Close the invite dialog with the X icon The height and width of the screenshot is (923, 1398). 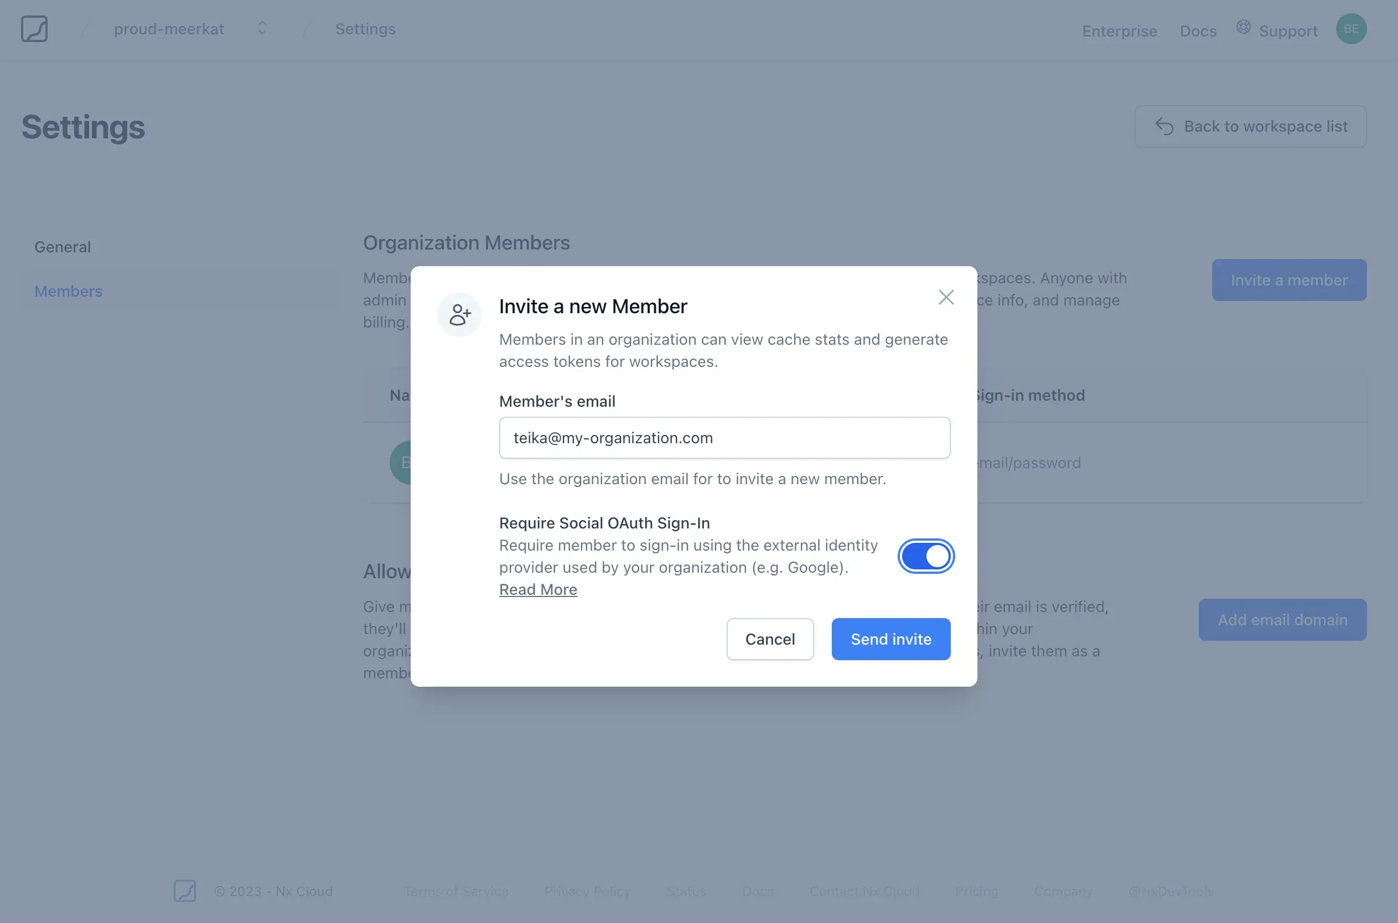[945, 297]
